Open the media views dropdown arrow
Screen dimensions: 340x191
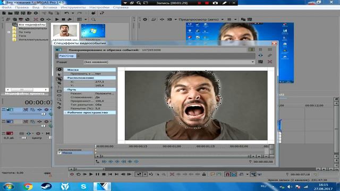[x=86, y=20]
